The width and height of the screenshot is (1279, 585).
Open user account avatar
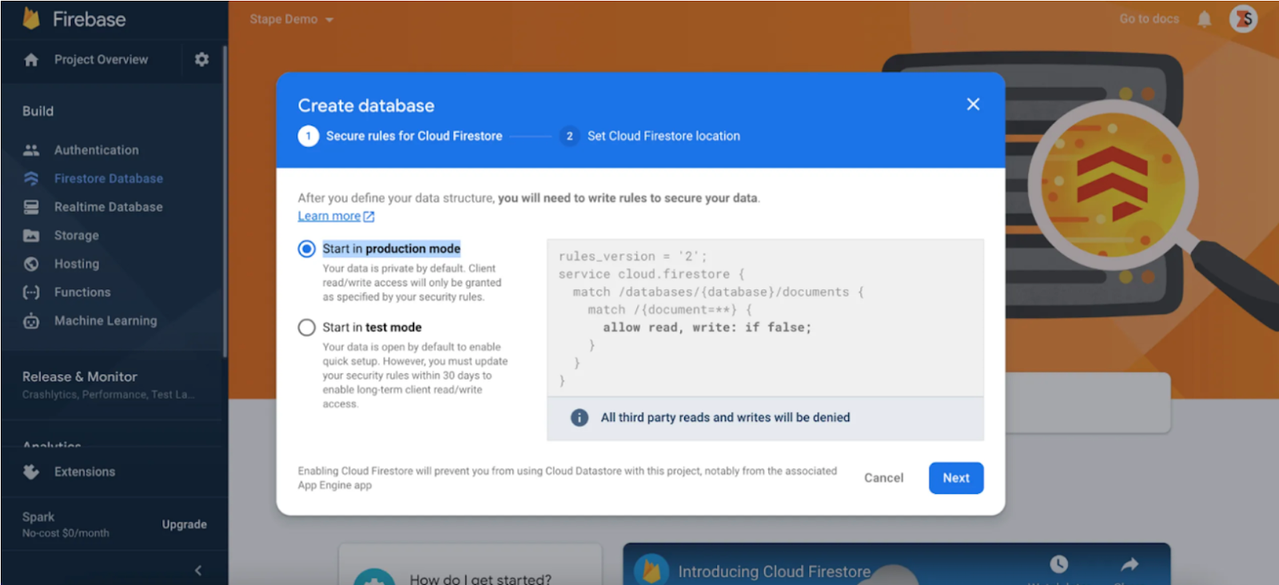coord(1243,19)
